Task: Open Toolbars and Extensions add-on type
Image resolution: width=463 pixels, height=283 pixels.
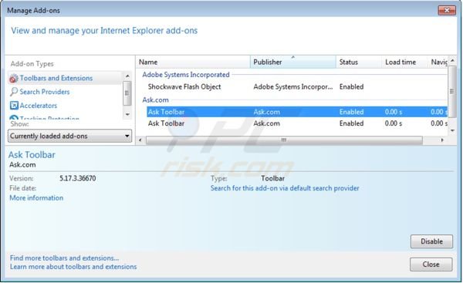Action: tap(56, 78)
